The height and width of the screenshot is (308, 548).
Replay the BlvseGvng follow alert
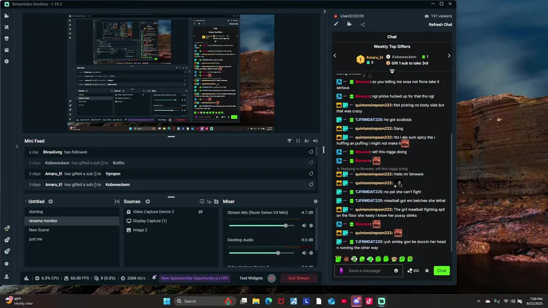click(x=311, y=152)
